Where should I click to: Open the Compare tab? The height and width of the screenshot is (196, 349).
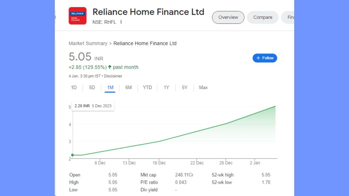click(263, 17)
